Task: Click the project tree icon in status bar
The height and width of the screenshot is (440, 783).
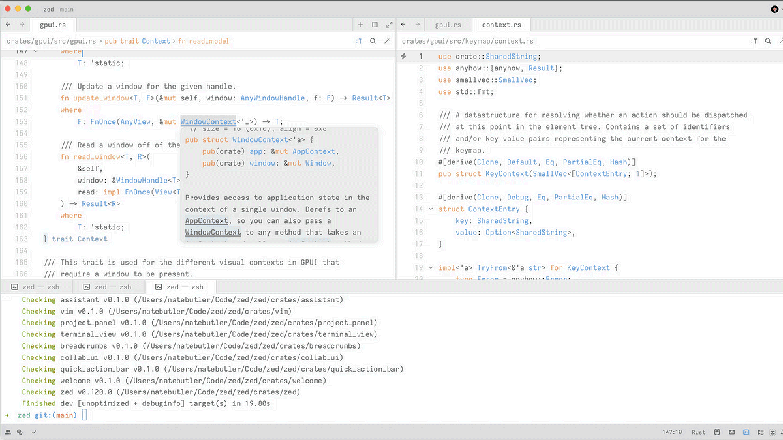Action: (761, 432)
